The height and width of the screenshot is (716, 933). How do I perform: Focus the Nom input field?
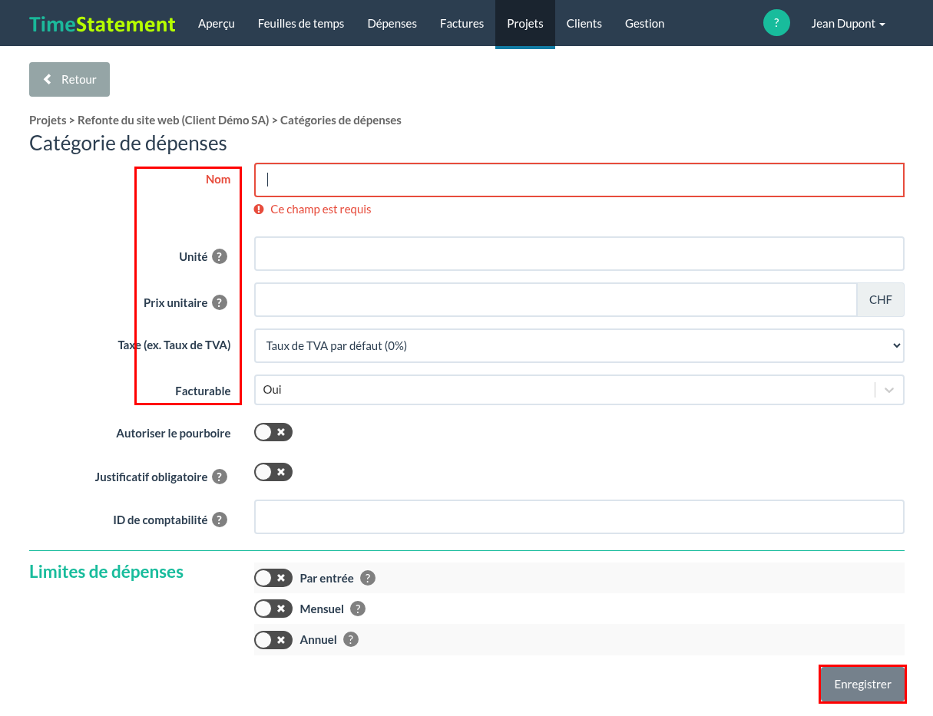pos(579,180)
